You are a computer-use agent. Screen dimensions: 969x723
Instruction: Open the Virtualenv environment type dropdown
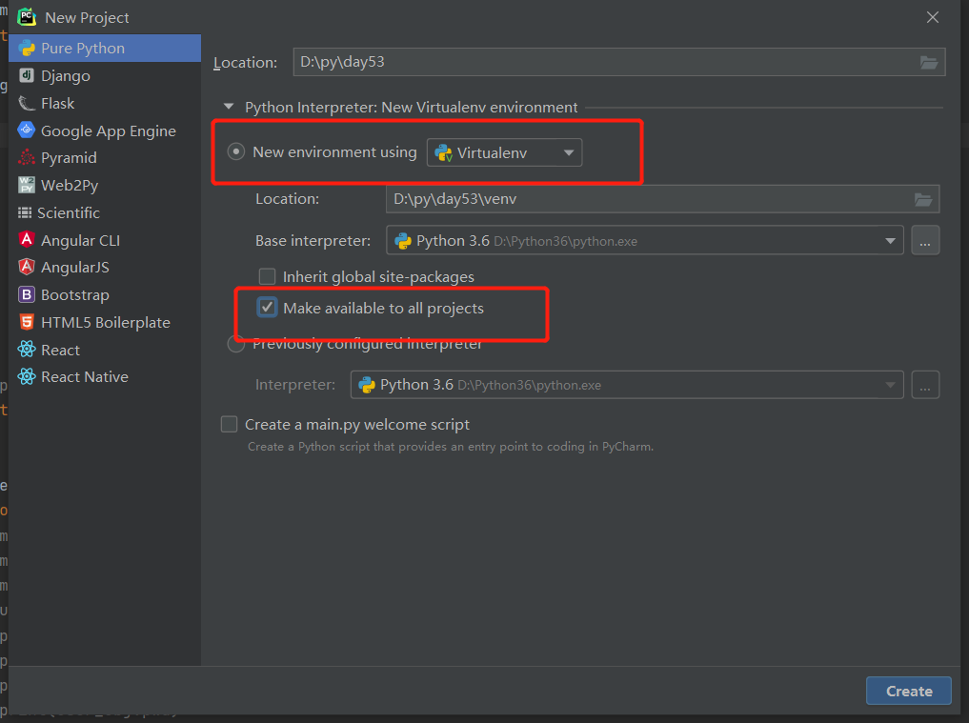[504, 152]
